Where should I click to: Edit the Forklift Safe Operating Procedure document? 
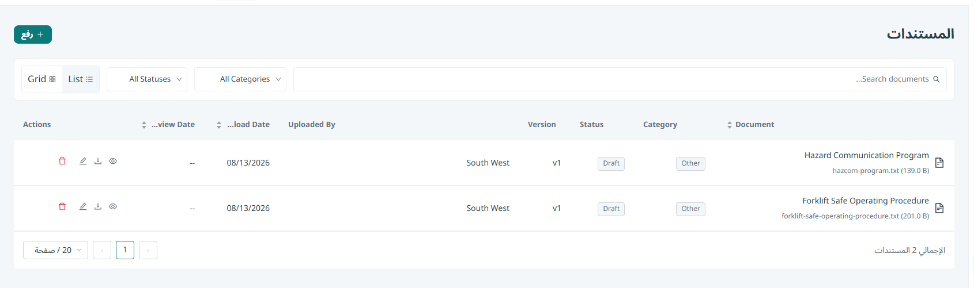[83, 206]
